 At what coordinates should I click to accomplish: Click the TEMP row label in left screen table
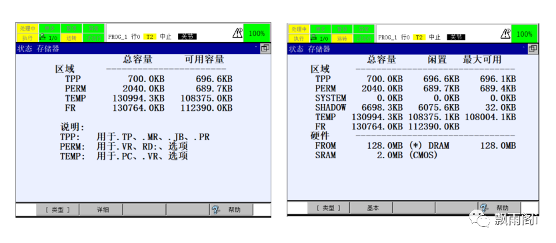(x=75, y=98)
